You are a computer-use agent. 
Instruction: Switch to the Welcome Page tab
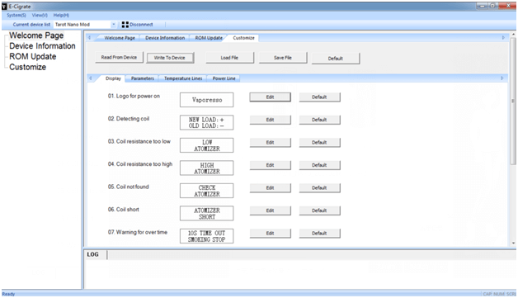pos(120,38)
